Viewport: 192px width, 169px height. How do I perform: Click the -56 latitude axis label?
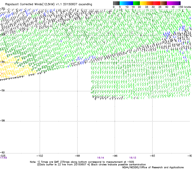coord(2,90)
